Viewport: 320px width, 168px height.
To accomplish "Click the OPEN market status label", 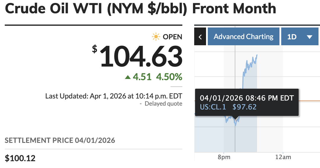I will pyautogui.click(x=173, y=37).
